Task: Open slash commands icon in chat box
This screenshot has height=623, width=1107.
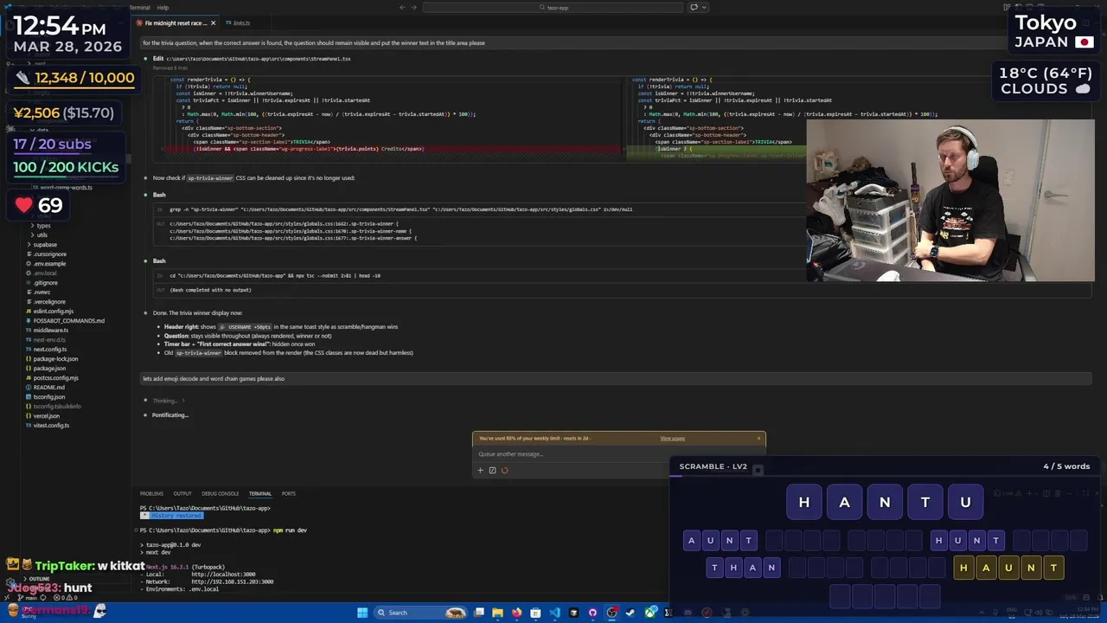Action: click(x=492, y=471)
